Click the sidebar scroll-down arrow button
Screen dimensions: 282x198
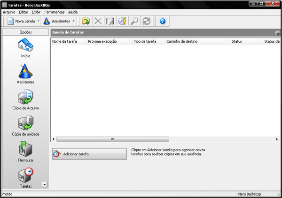[x=45, y=184]
